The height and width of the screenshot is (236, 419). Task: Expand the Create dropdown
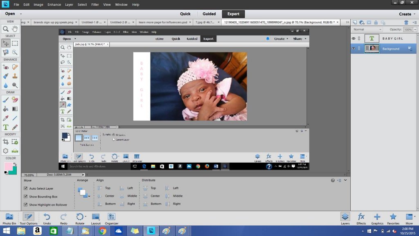[407, 14]
